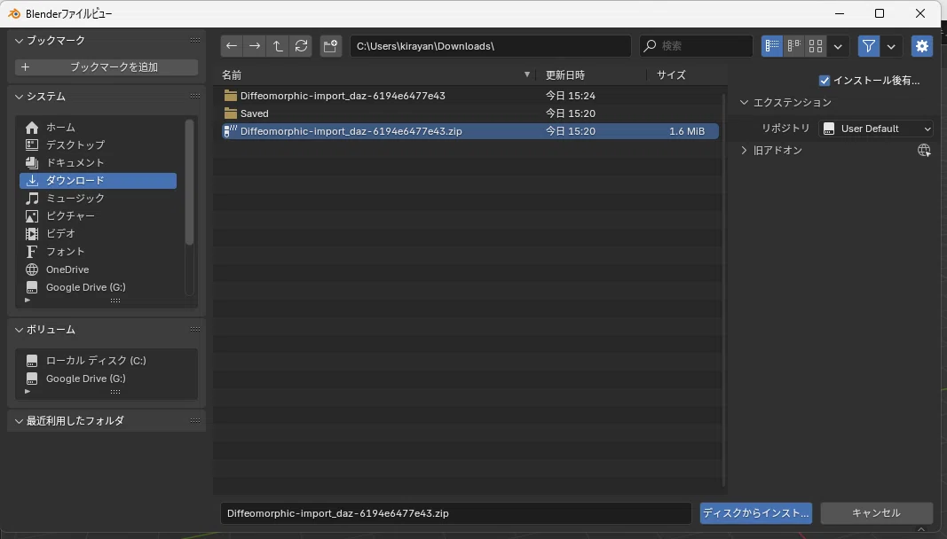Expand the 旧アドオン section

point(744,151)
